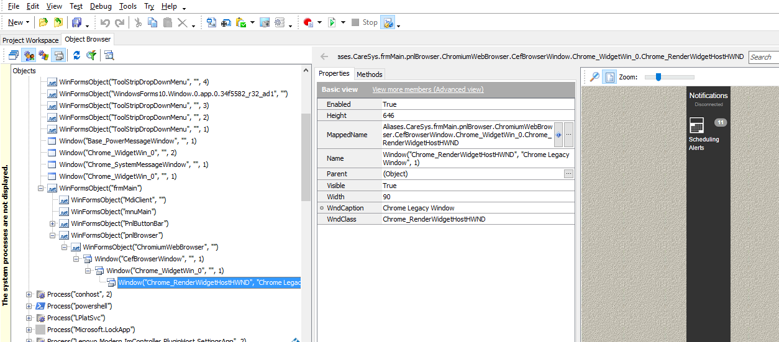Open the filter objects icon

pyautogui.click(x=91, y=55)
